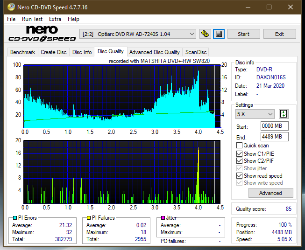Uncheck Show C1/PIE option

point(239,153)
